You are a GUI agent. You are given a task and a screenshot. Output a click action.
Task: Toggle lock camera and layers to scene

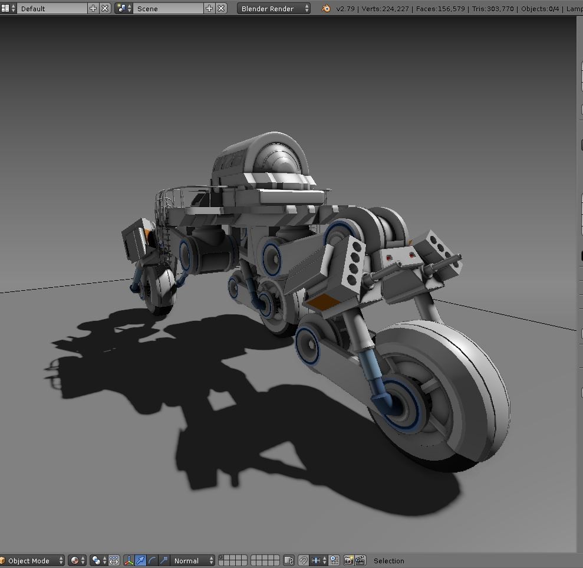click(x=289, y=560)
